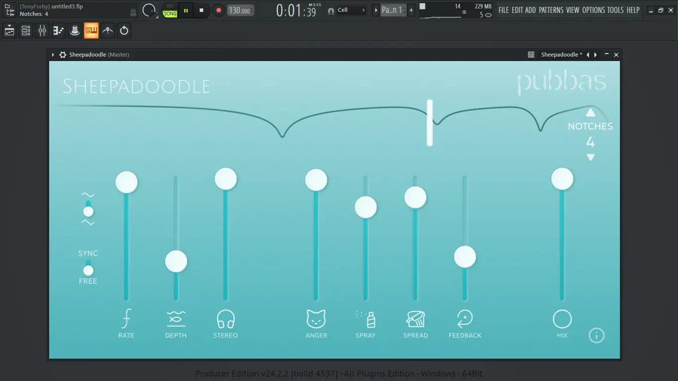Screen dimensions: 678x381
Task: Toggle the highlighted orange keyboard toolbar button
Action: 91,31
